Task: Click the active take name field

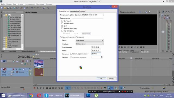Action: 89,15
